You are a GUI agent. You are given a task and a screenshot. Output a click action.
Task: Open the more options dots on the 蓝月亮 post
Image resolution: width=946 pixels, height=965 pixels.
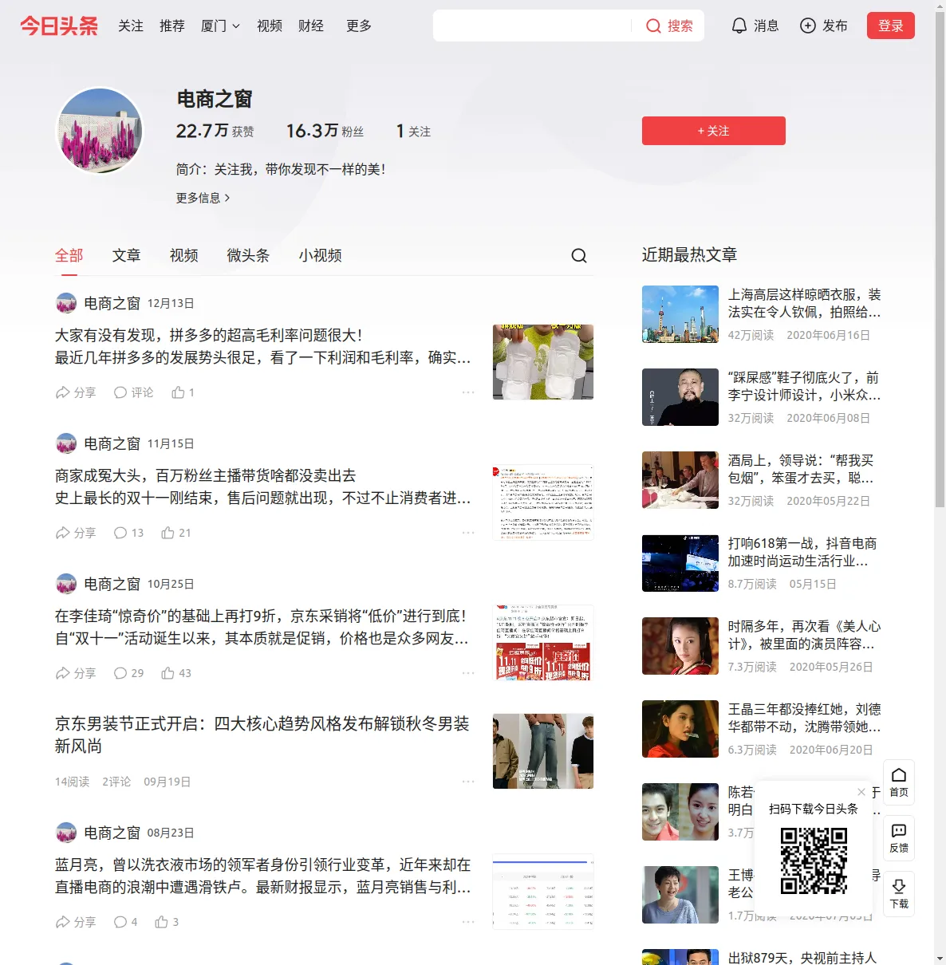click(x=468, y=922)
